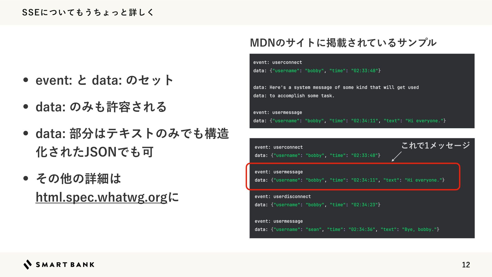Click the userdisconnect event line
The height and width of the screenshot is (277, 492).
tap(283, 196)
